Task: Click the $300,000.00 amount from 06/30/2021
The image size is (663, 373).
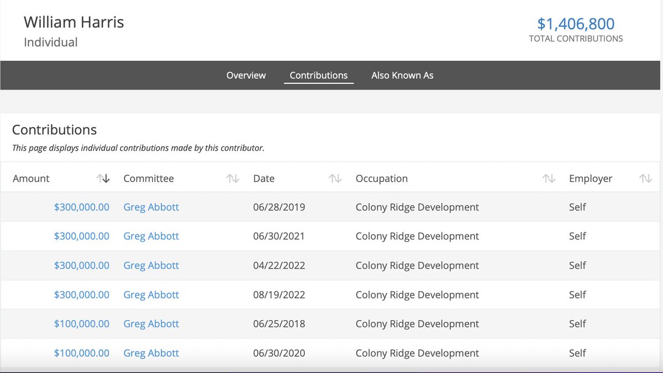Action: pyautogui.click(x=82, y=236)
